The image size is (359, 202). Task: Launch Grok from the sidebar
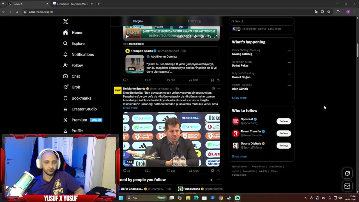(x=72, y=87)
